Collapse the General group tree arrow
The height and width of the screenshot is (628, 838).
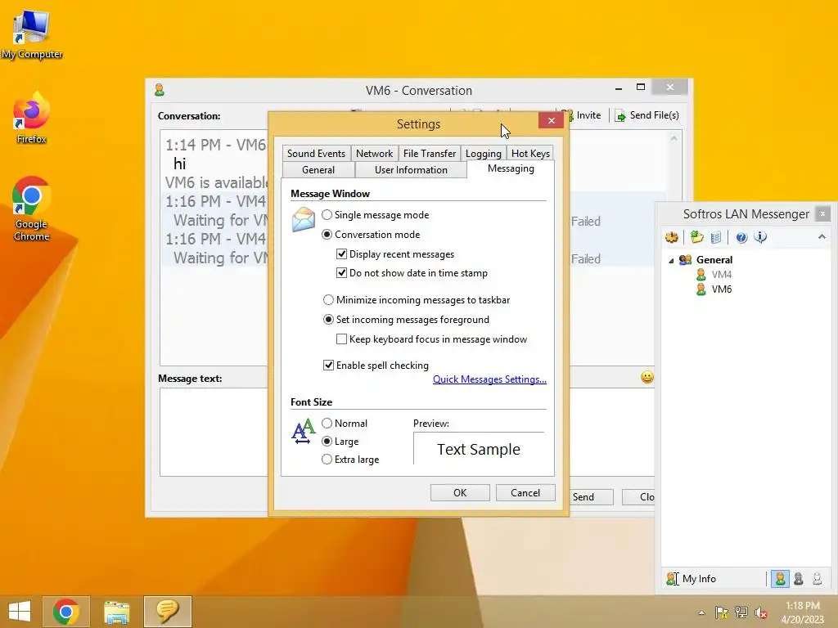(x=671, y=261)
